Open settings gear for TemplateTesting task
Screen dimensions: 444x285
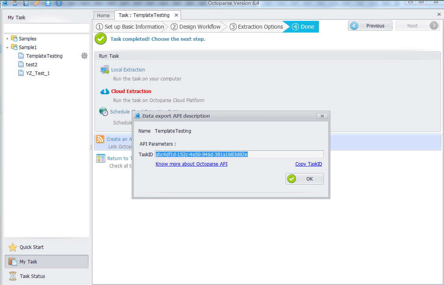point(84,56)
